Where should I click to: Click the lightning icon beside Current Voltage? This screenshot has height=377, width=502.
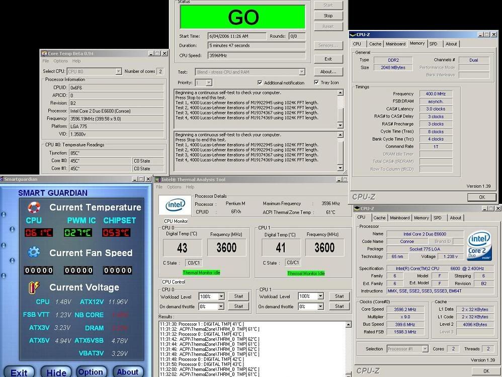click(x=34, y=287)
